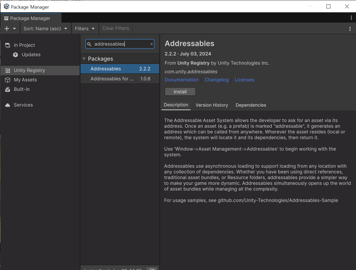356x270 pixels.
Task: Click into the addressables search field
Action: pos(120,44)
